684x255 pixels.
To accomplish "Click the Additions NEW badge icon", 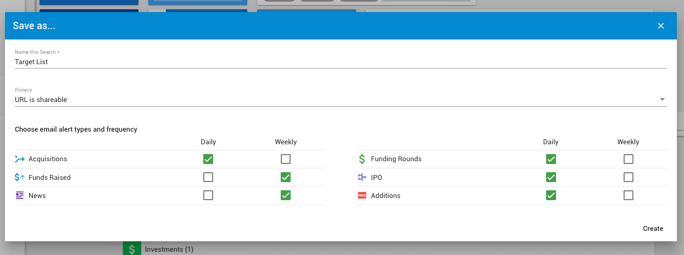I will tap(362, 195).
